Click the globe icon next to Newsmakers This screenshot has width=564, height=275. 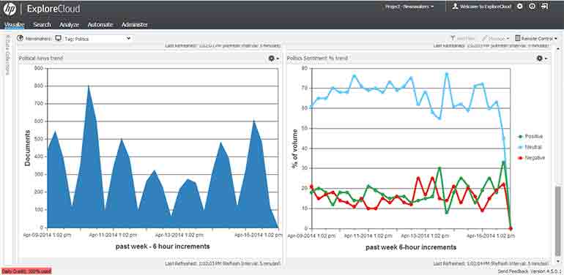click(x=21, y=39)
